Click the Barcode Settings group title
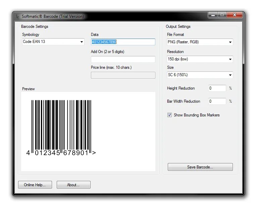This screenshot has width=257, height=206. point(35,27)
